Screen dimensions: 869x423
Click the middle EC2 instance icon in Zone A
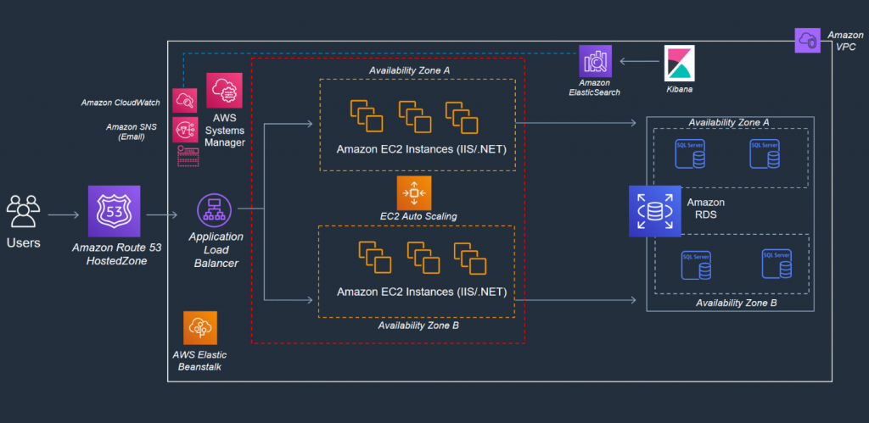click(x=415, y=117)
